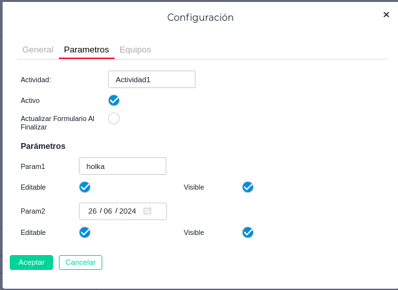Open the Equipos tab
This screenshot has width=398, height=290.
click(135, 49)
